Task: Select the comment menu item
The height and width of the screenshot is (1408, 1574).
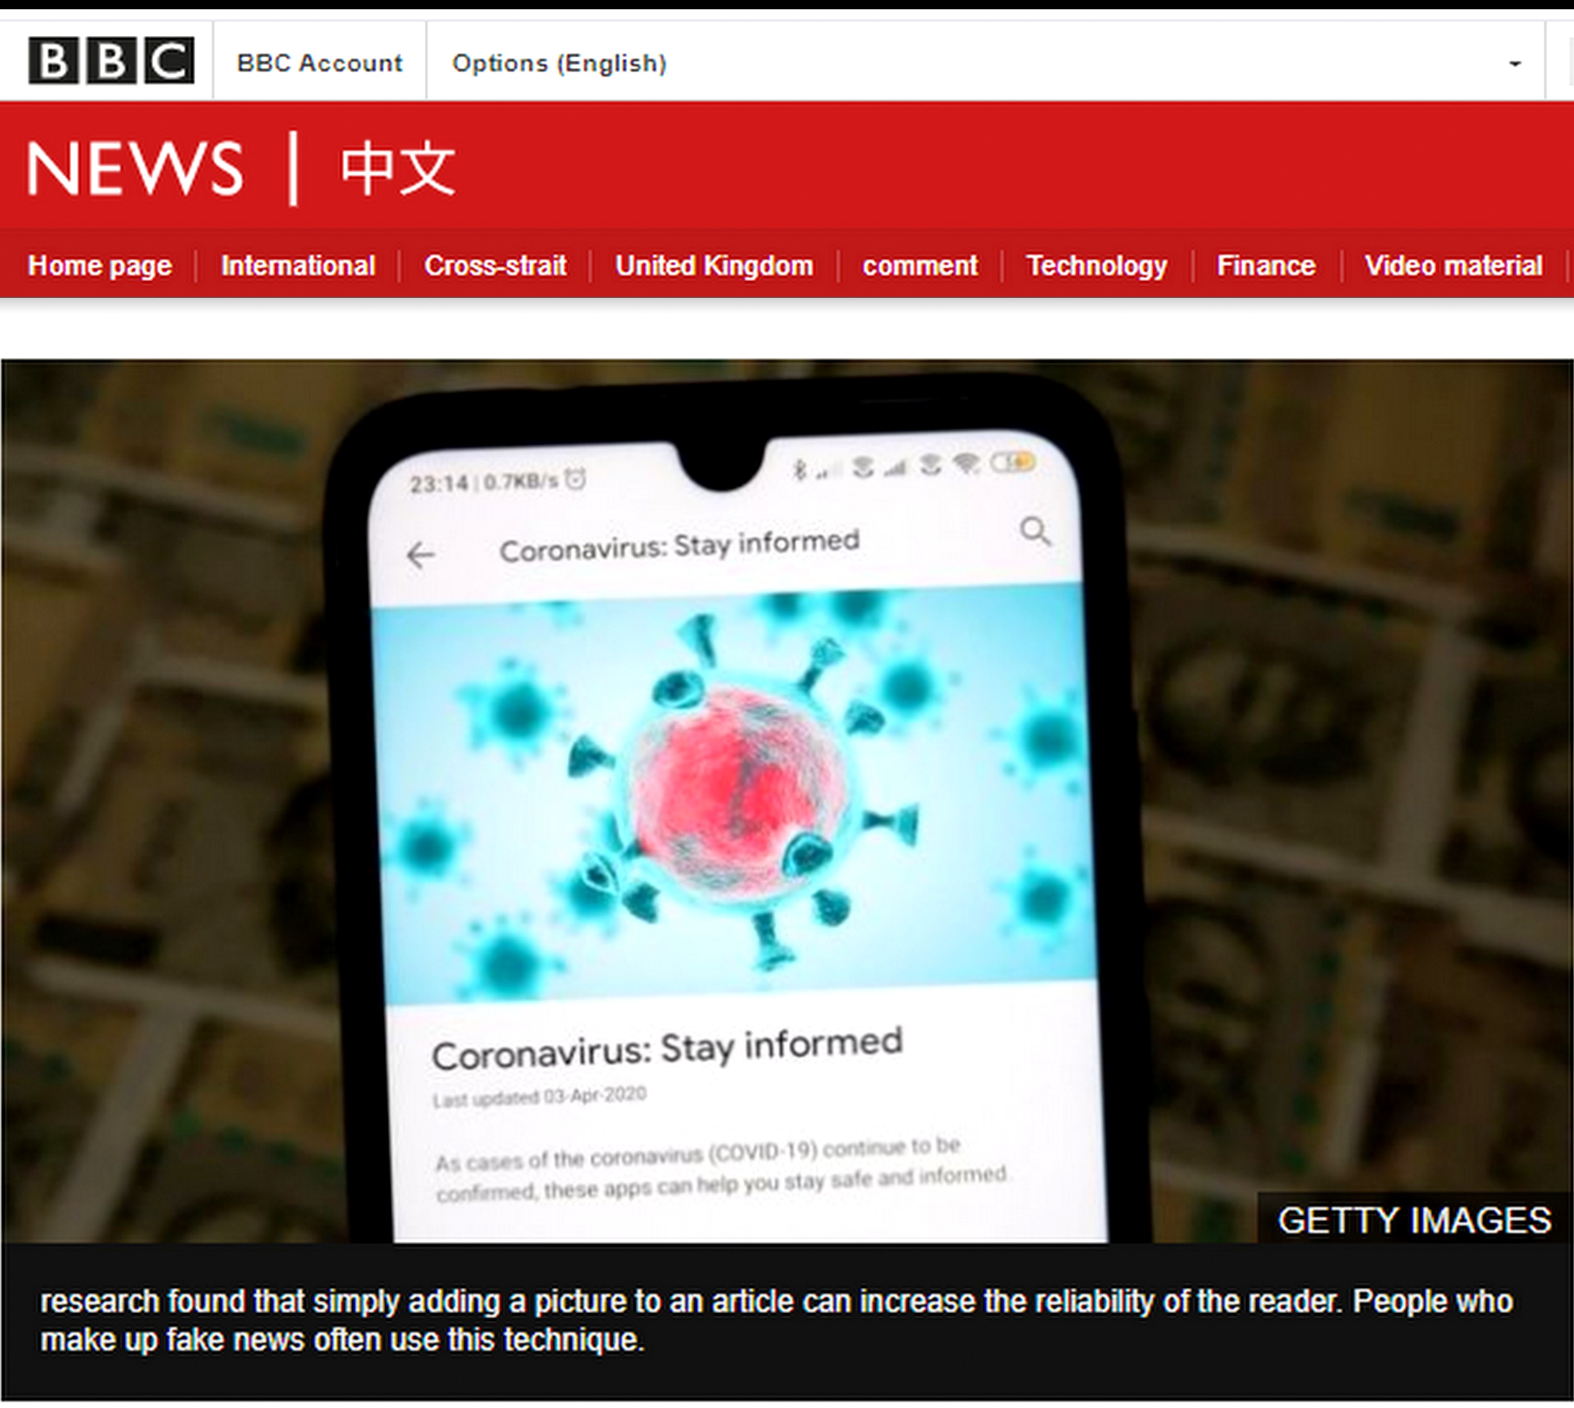Action: click(x=920, y=265)
